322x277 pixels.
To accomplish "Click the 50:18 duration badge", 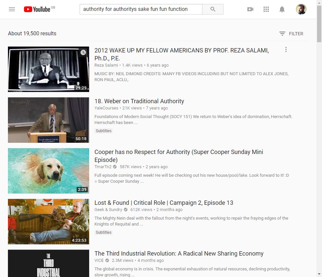I will (x=81, y=138).
